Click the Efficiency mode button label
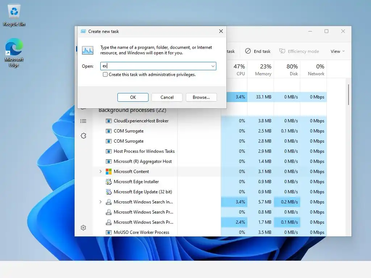Screen dimensions: 371x278 click(x=303, y=51)
